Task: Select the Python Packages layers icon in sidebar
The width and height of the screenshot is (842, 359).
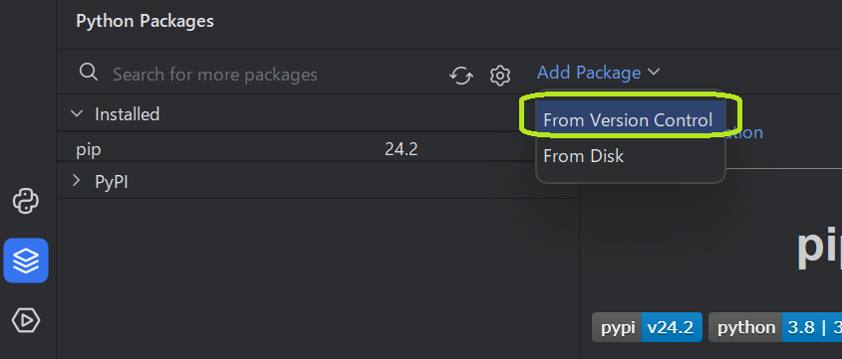Action: [26, 261]
